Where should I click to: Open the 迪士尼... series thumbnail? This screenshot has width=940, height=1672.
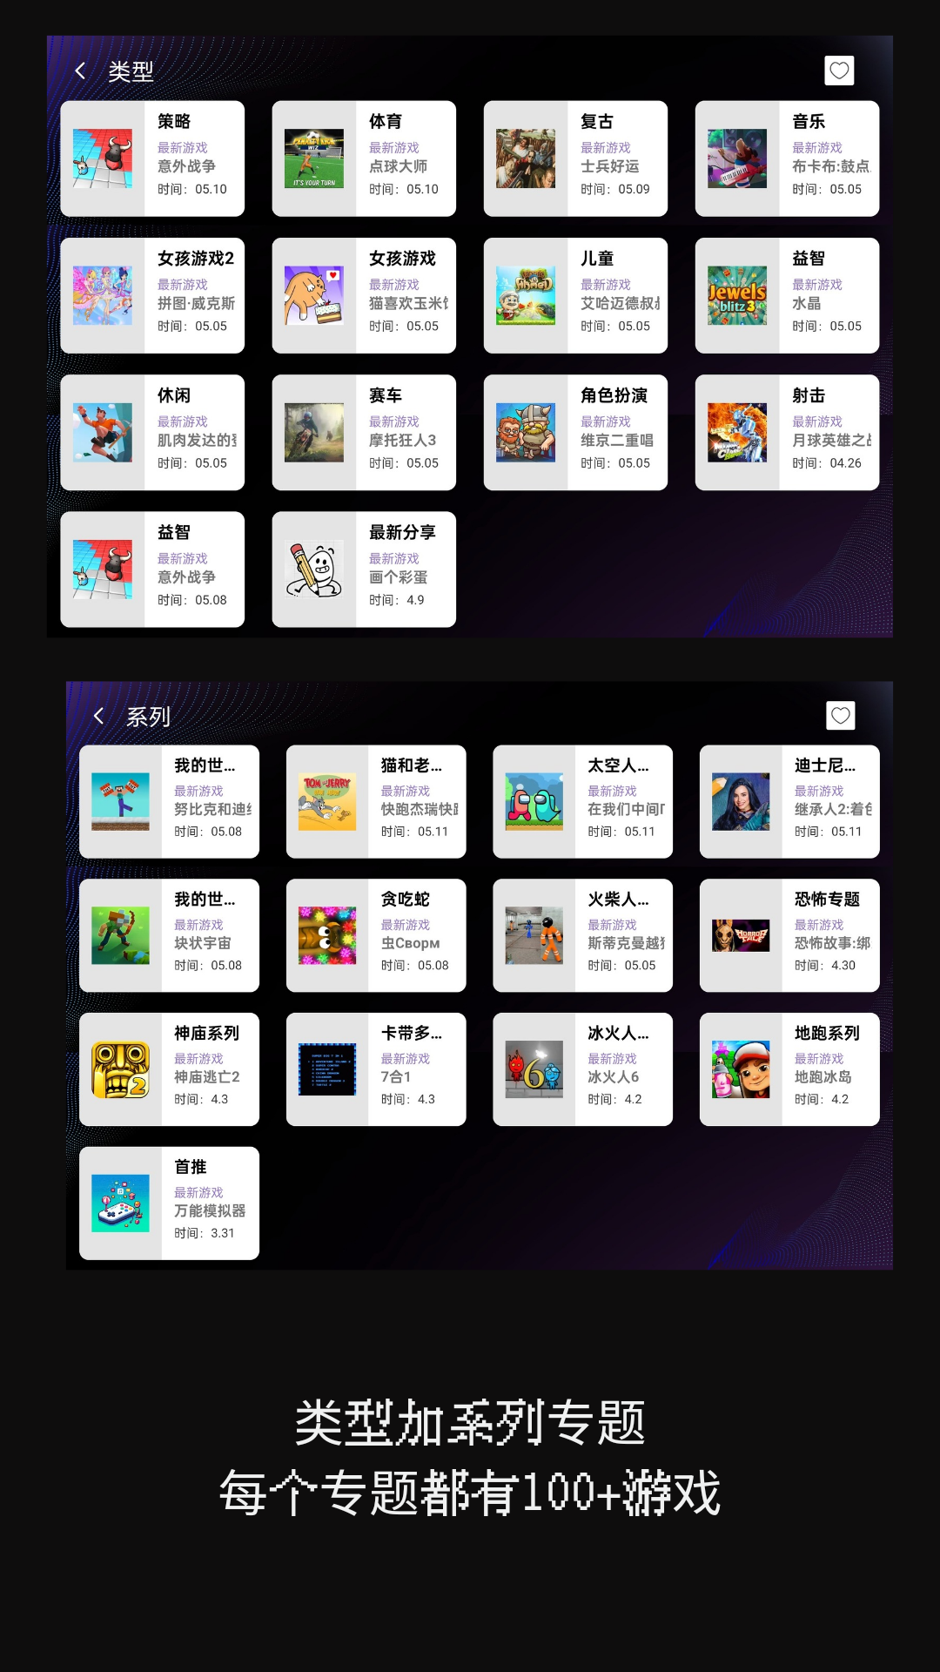(741, 801)
